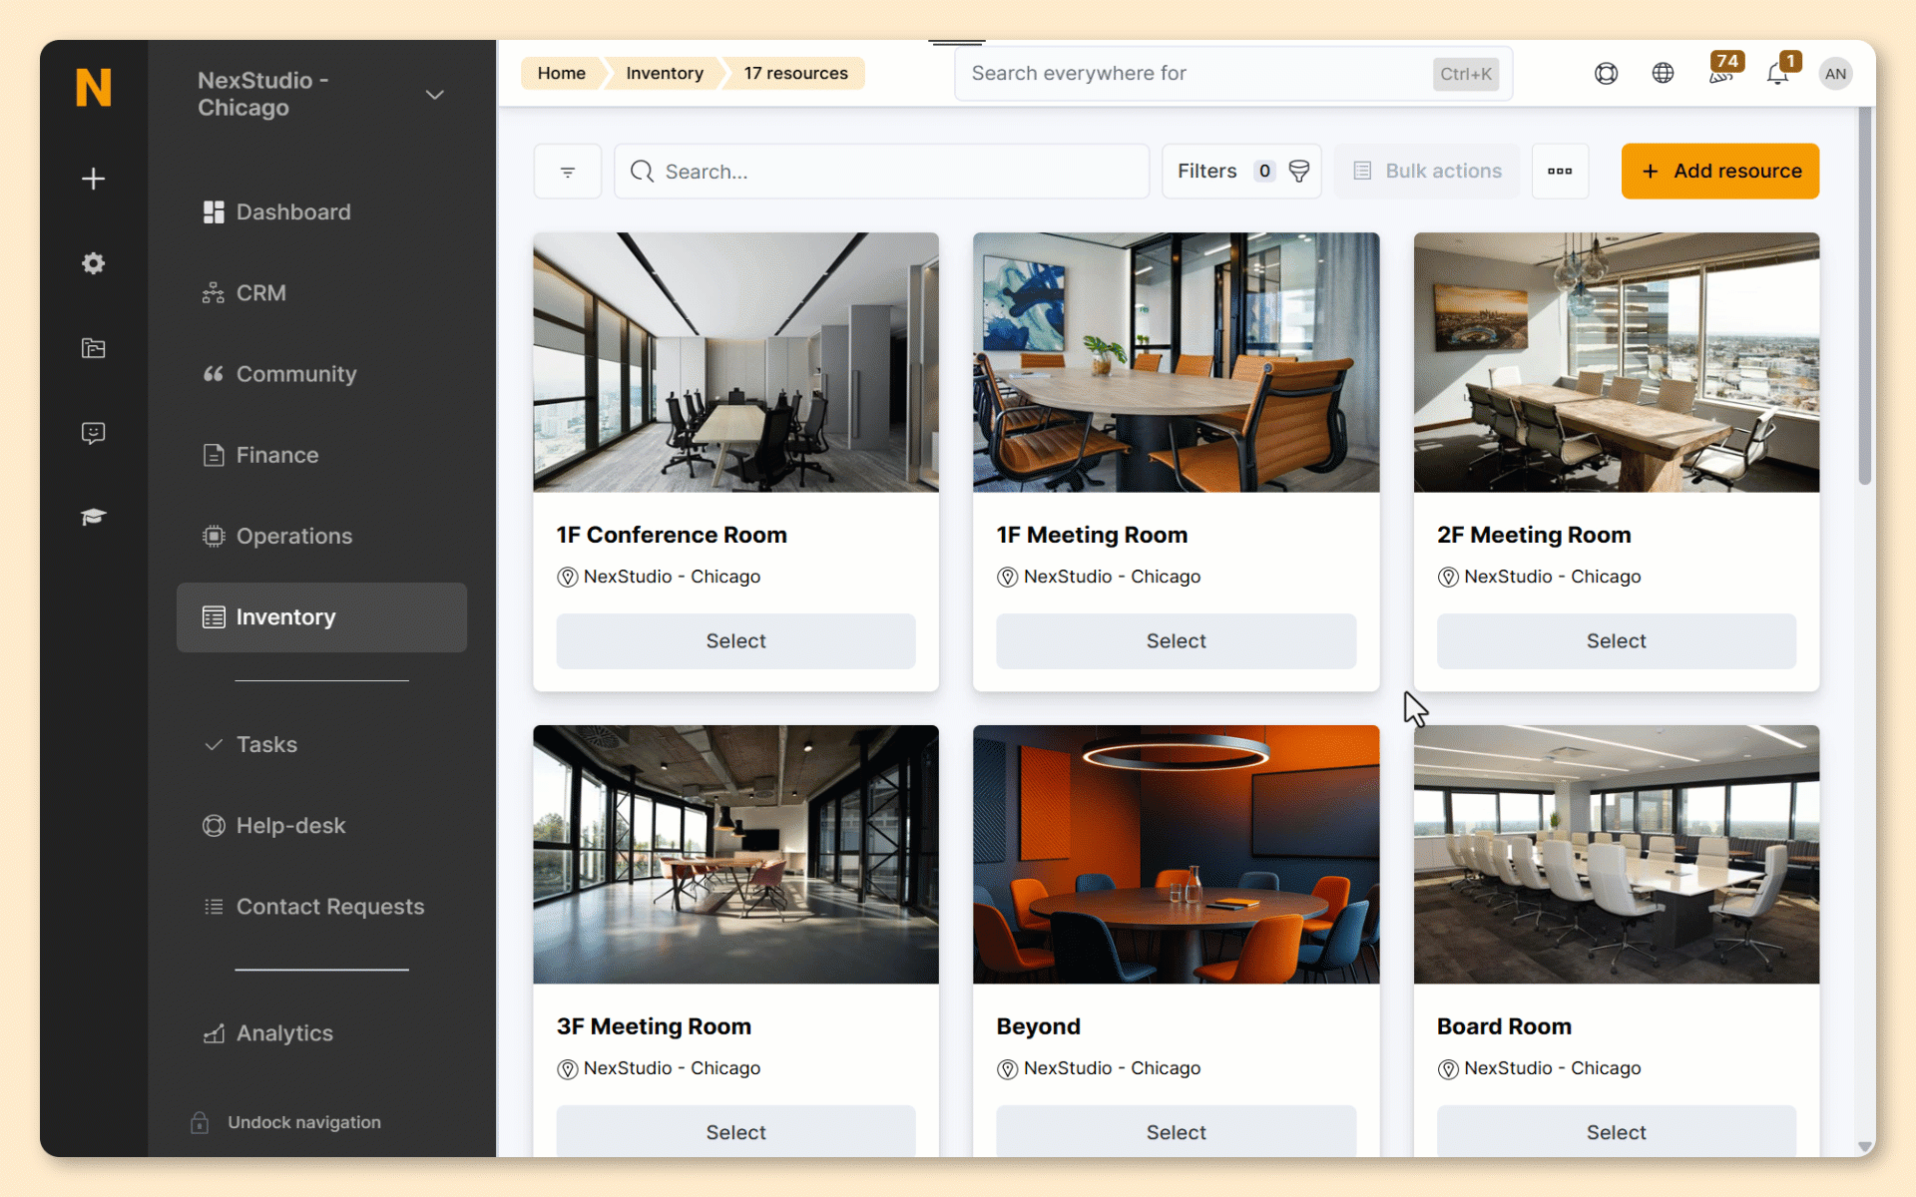Select the 1F Meeting Room
This screenshot has height=1197, width=1916.
click(x=1176, y=641)
